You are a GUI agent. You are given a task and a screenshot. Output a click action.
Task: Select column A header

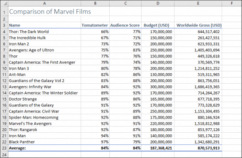[x=44, y=3]
